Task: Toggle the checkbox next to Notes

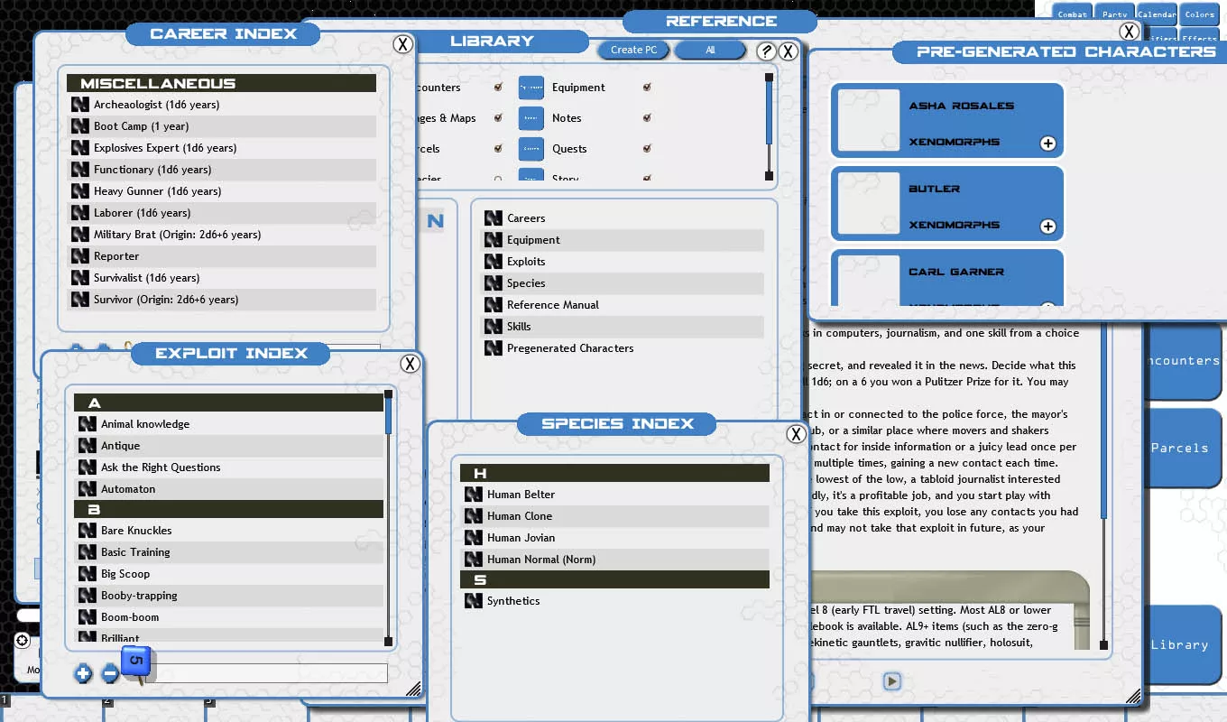Action: (x=647, y=118)
